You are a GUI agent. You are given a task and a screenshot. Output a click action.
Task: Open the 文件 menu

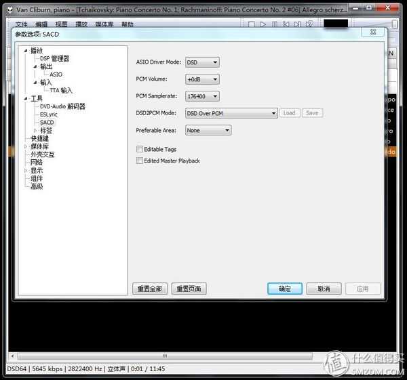22,24
